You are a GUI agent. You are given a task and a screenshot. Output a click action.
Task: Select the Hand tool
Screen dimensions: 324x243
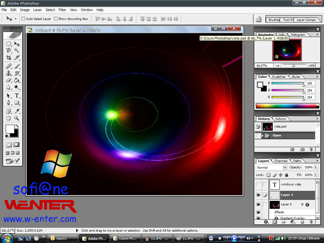pos(9,117)
